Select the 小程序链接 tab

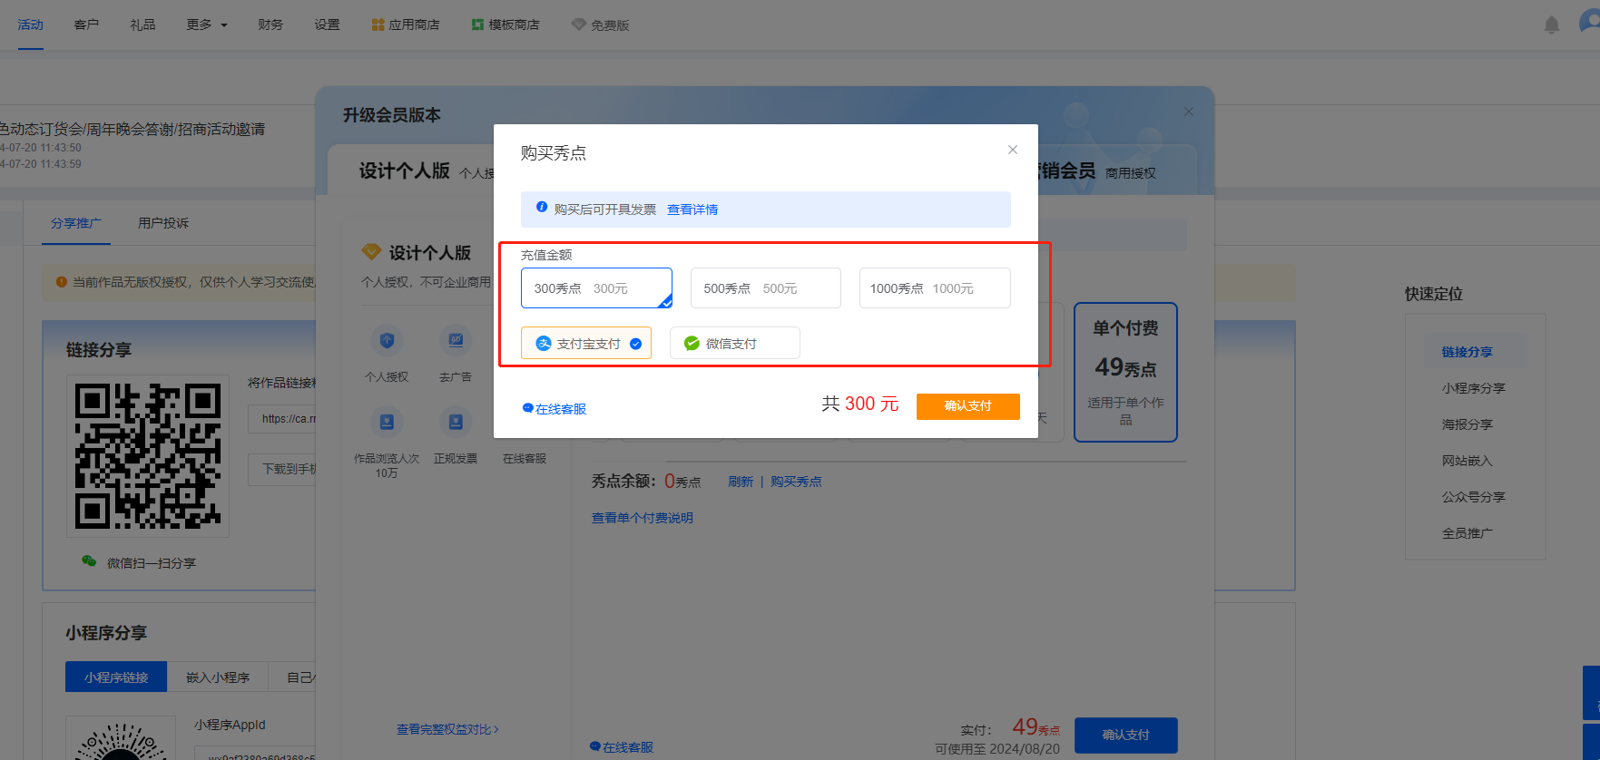tap(116, 677)
